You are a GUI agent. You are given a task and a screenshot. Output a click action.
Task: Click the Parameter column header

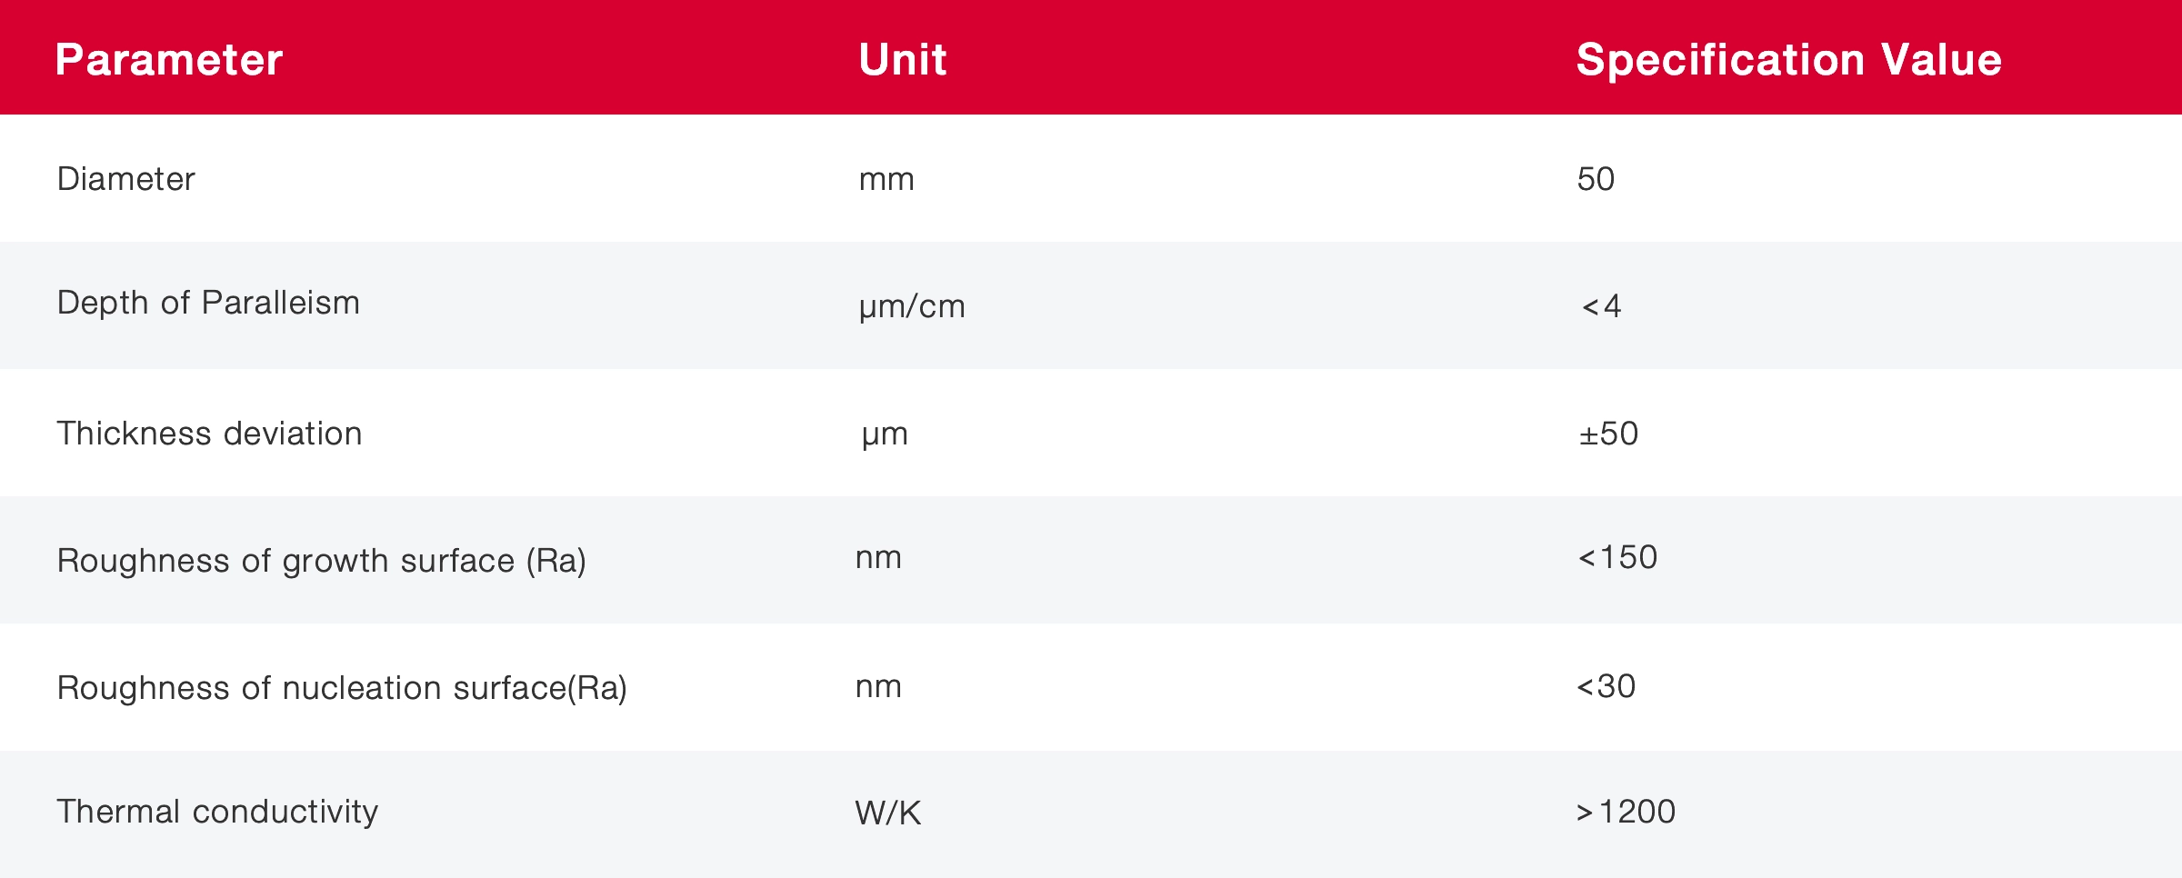coord(169,60)
